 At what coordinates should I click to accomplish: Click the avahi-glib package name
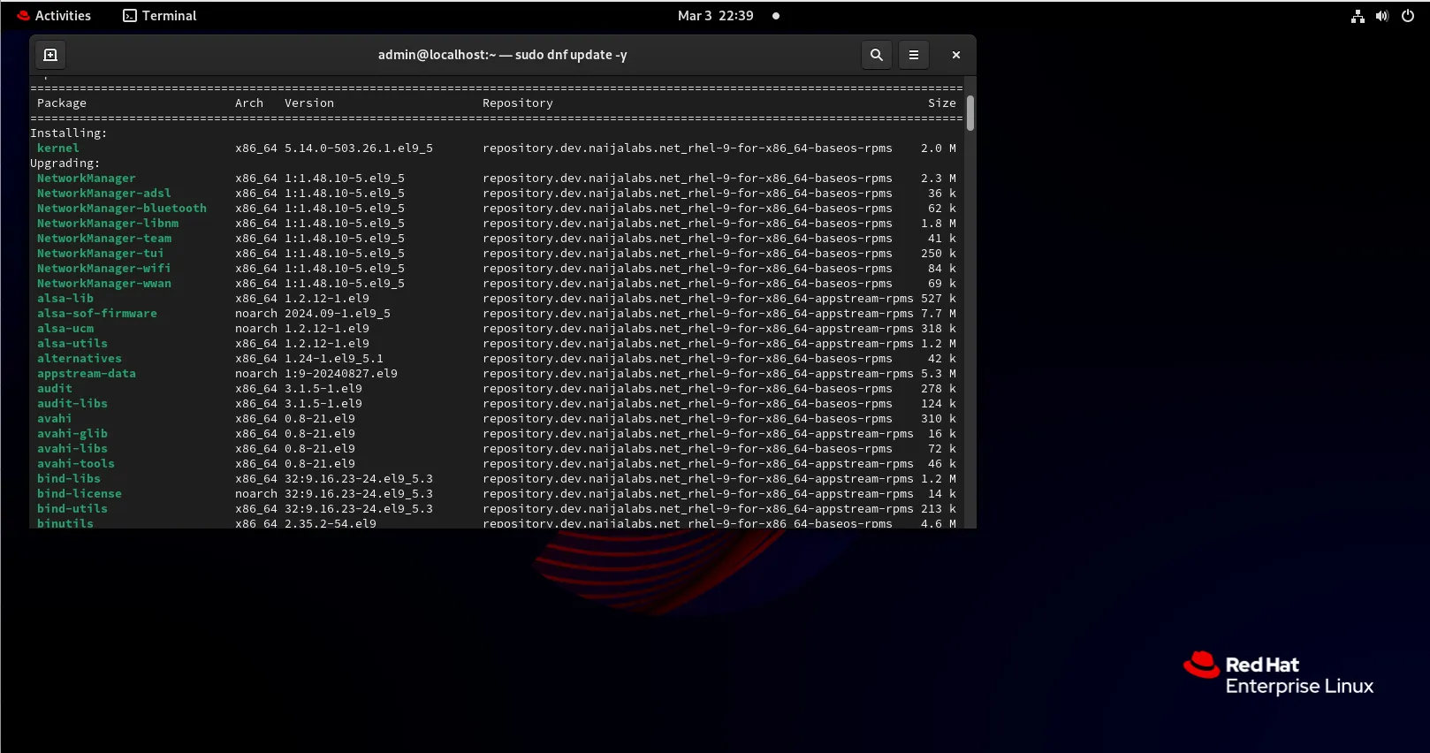72,434
